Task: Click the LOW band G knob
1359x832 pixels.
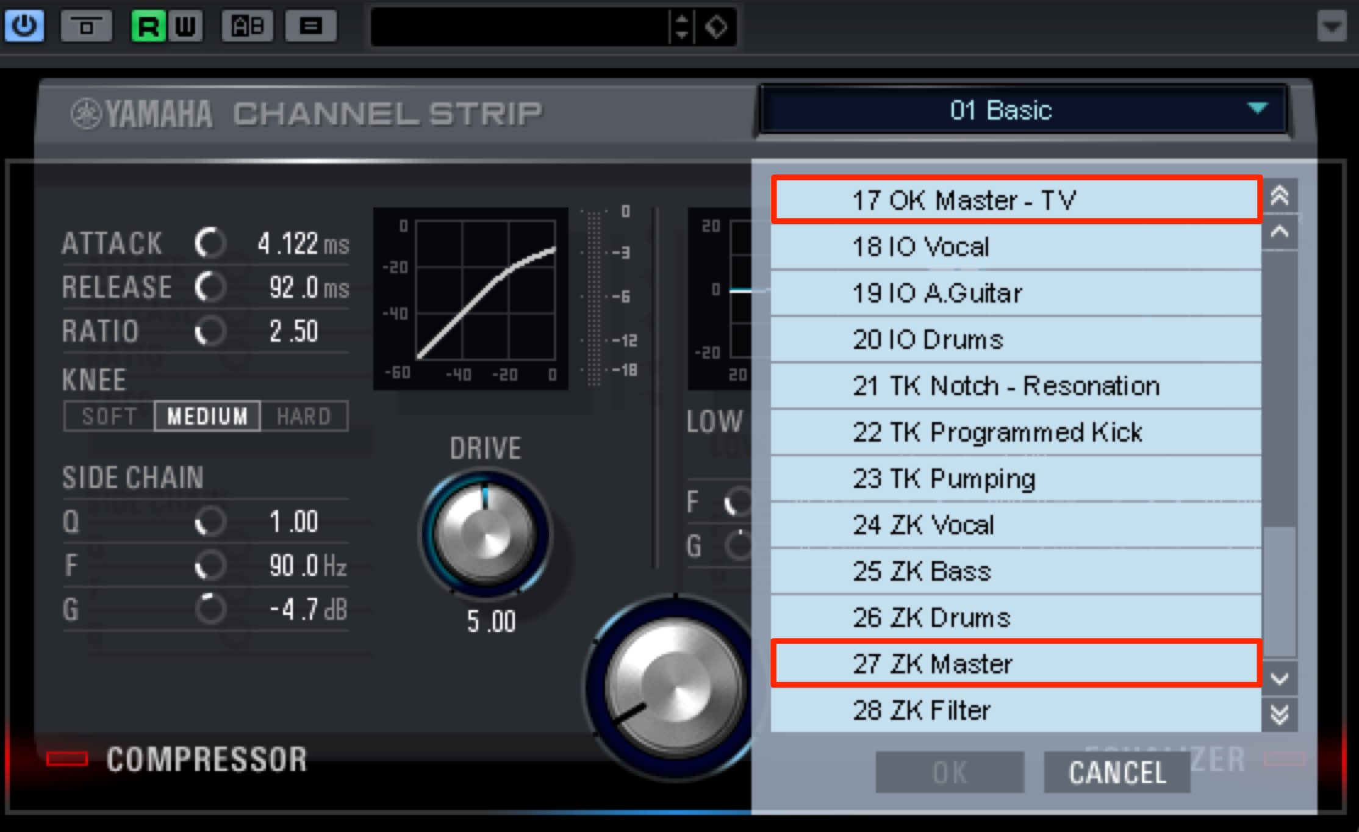Action: click(738, 545)
